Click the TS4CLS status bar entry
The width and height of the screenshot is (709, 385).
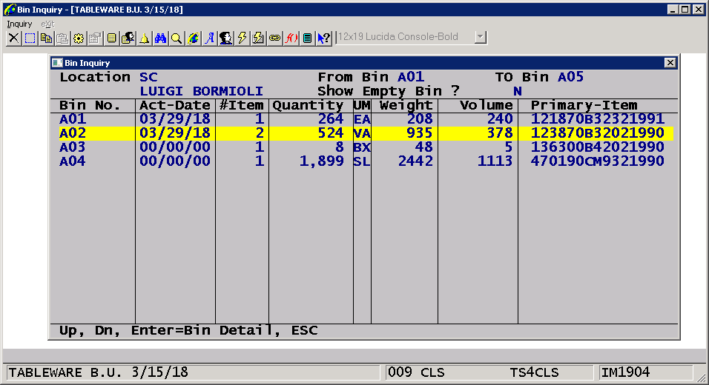coord(535,372)
